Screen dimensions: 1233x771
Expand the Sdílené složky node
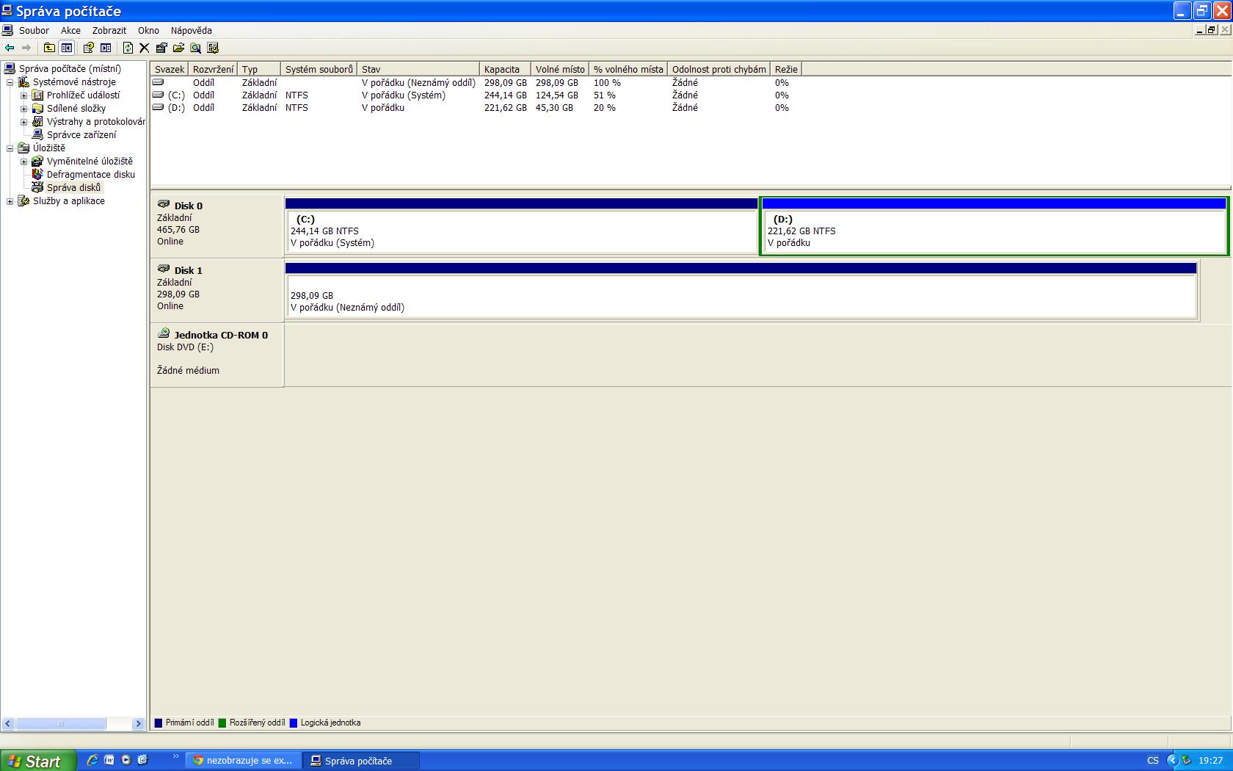pyautogui.click(x=24, y=109)
